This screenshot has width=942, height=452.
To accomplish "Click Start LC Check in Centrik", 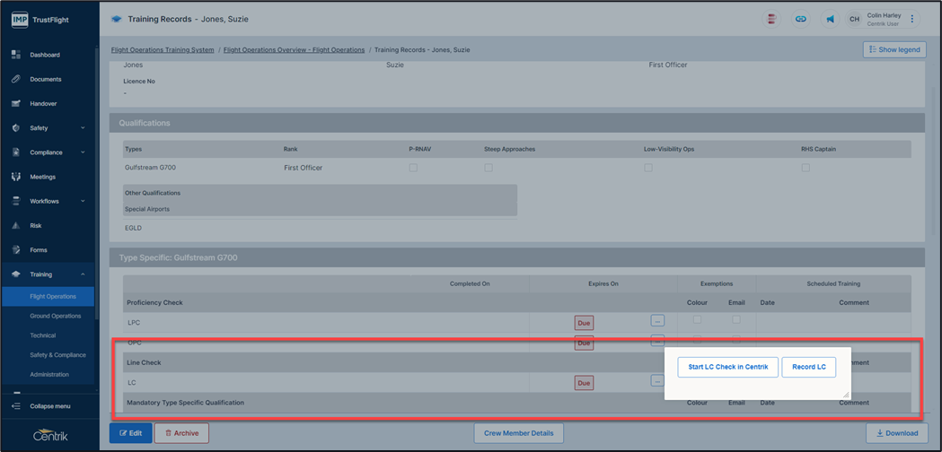I will [x=727, y=367].
